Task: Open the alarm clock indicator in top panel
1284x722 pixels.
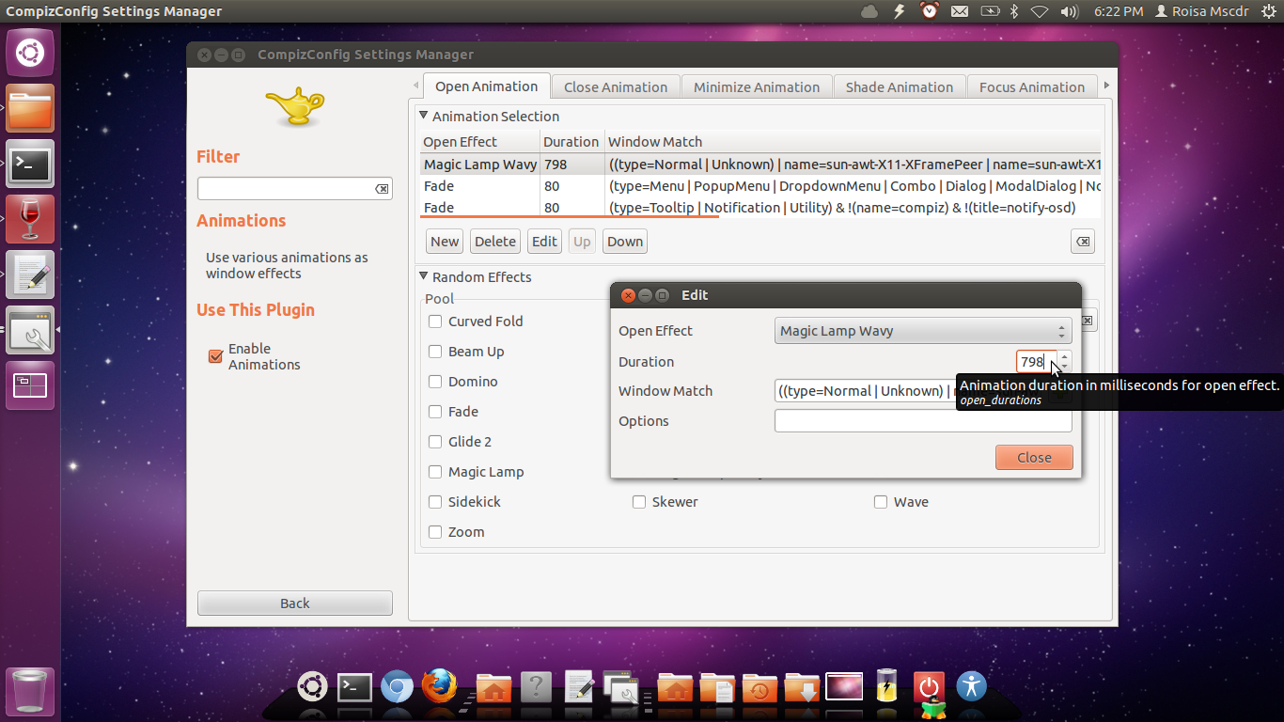Action: [x=930, y=11]
